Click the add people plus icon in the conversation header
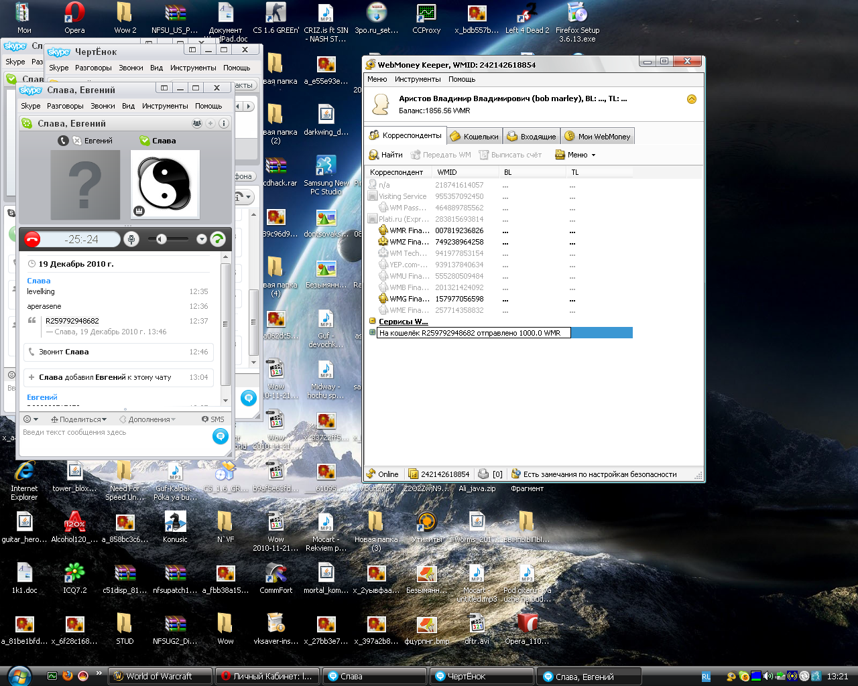The image size is (858, 686). 210,123
